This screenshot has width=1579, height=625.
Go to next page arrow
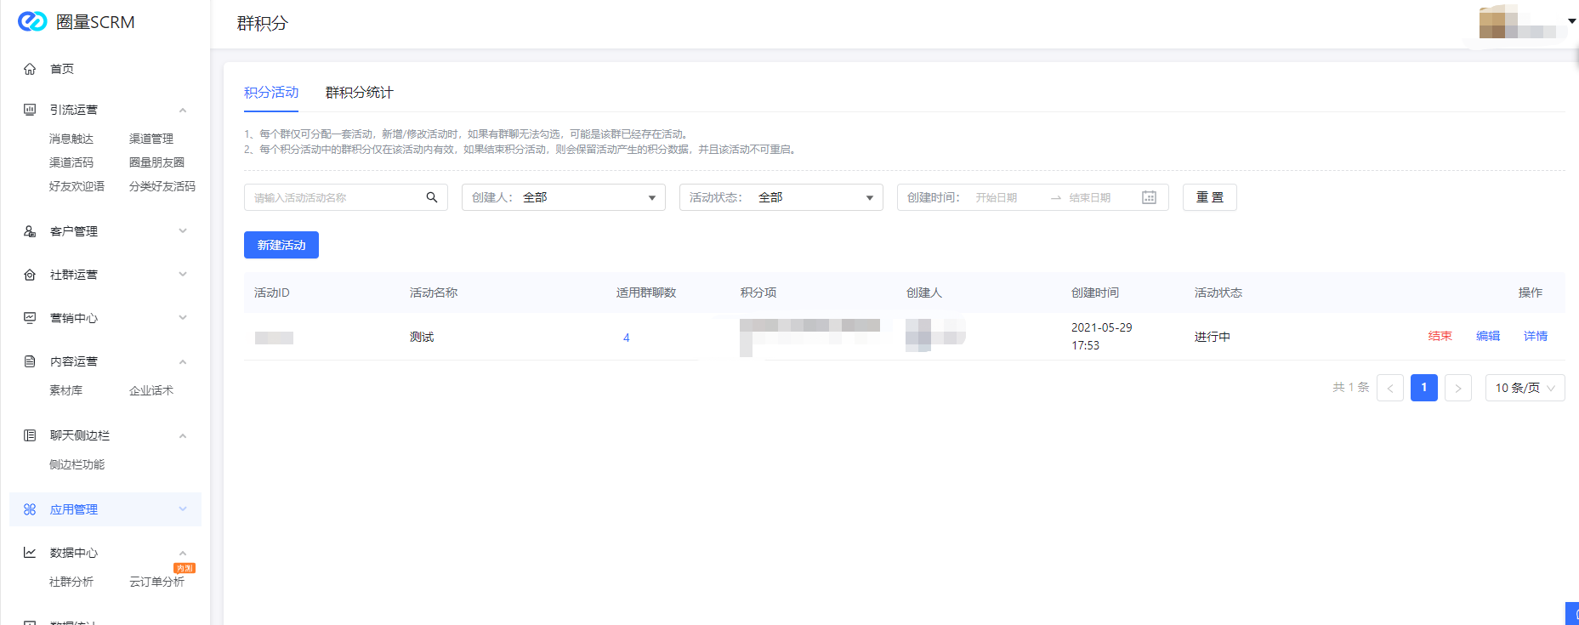(x=1457, y=388)
